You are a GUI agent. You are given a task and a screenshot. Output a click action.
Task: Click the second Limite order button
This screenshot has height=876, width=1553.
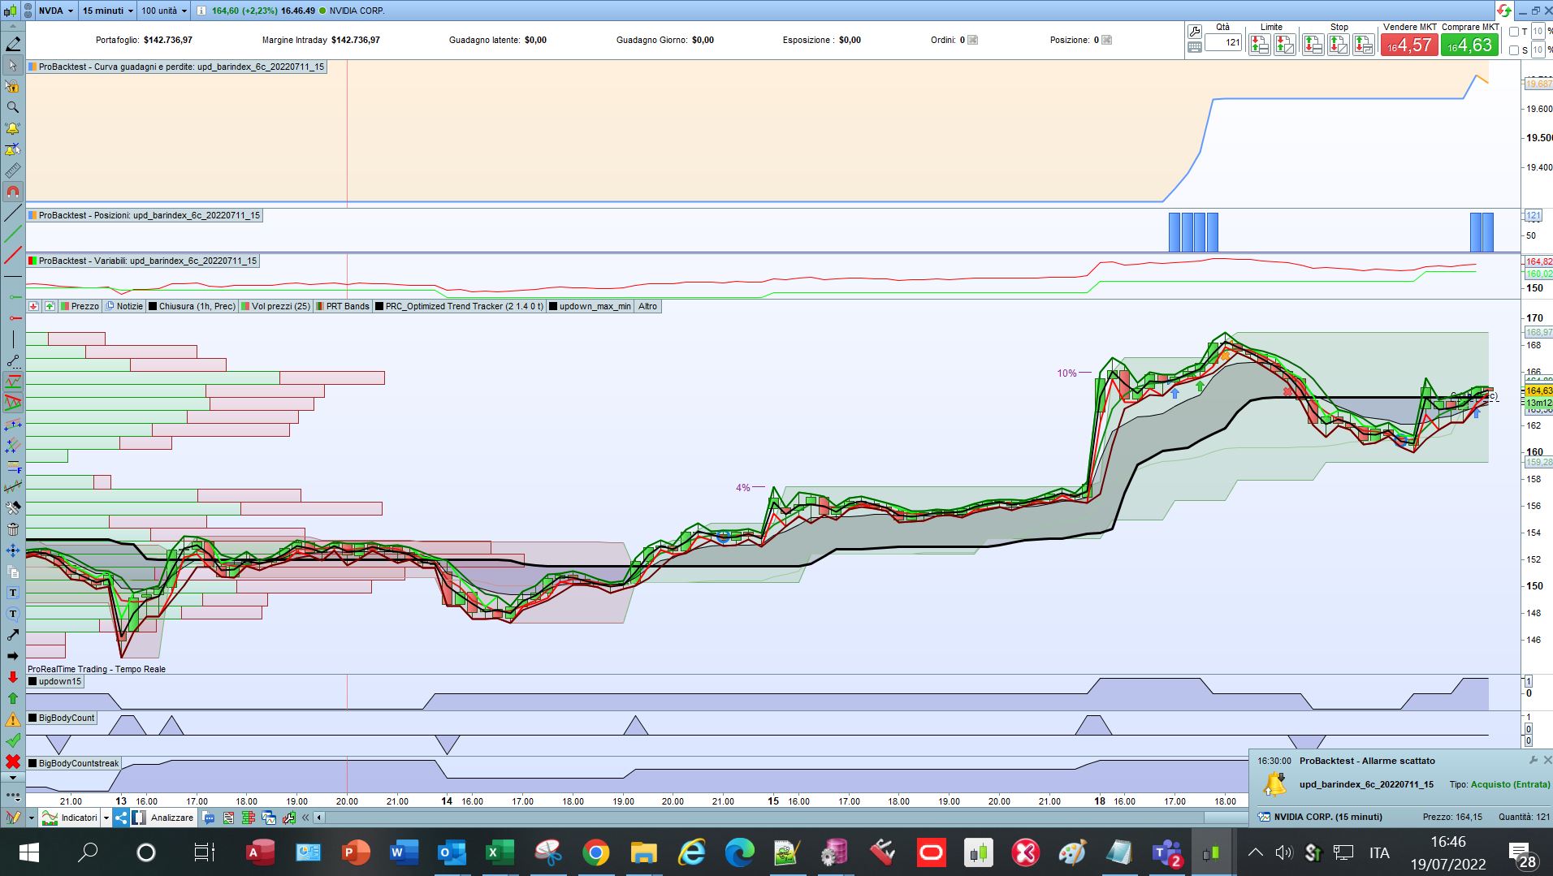pos(1284,45)
